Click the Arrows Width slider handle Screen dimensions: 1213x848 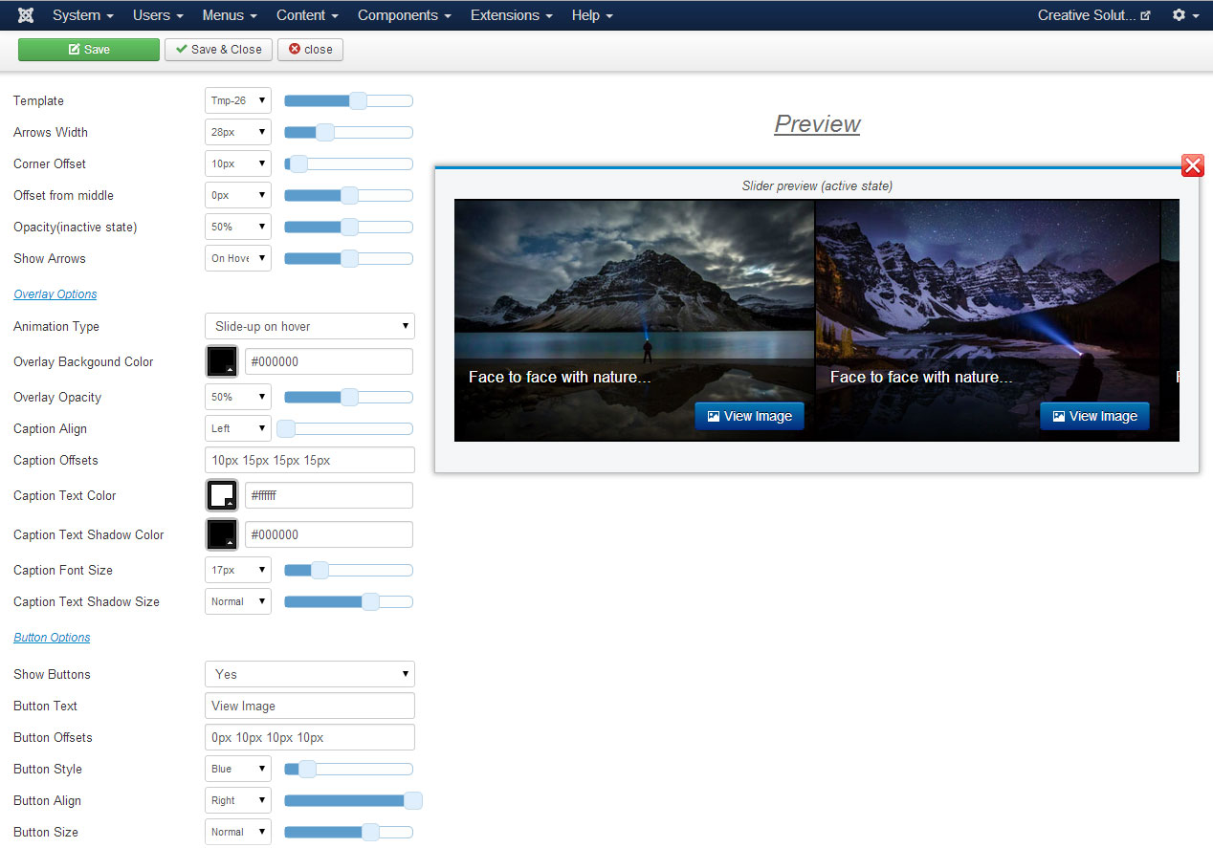[325, 132]
